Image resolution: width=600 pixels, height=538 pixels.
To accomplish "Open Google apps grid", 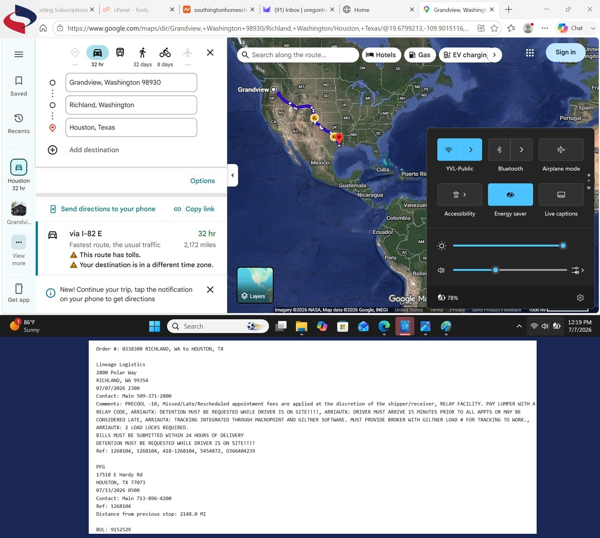I will click(530, 53).
